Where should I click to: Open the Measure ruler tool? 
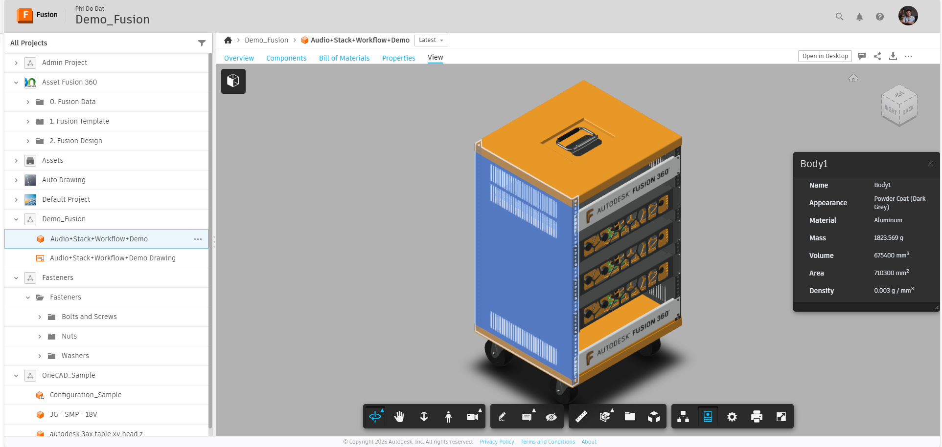pos(581,417)
